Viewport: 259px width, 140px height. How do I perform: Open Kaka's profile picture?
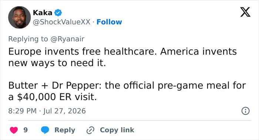tap(19, 17)
